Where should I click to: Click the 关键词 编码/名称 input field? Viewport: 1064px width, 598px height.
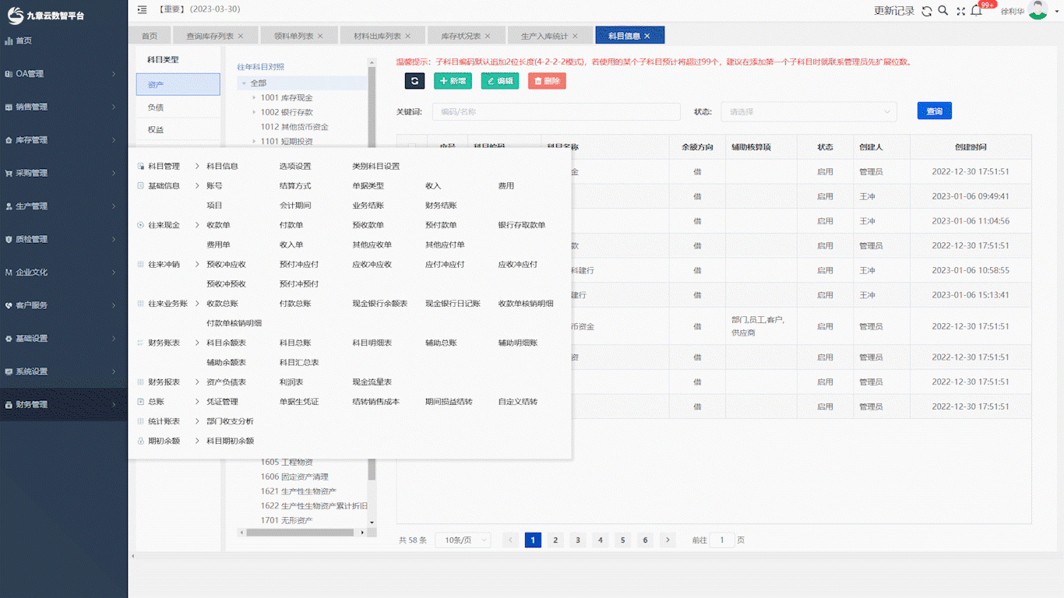tap(556, 111)
